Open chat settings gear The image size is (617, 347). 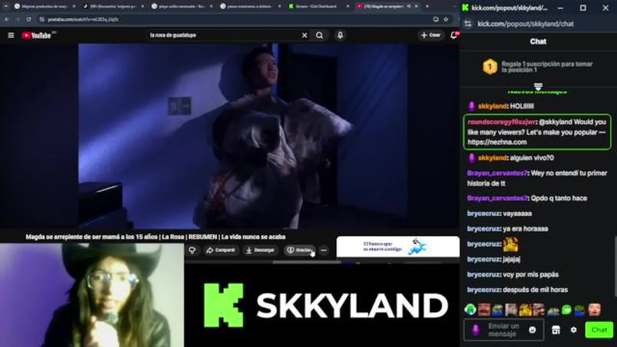(x=573, y=330)
